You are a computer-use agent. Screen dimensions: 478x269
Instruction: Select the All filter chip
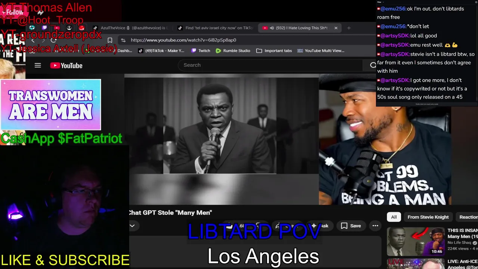[394, 217]
